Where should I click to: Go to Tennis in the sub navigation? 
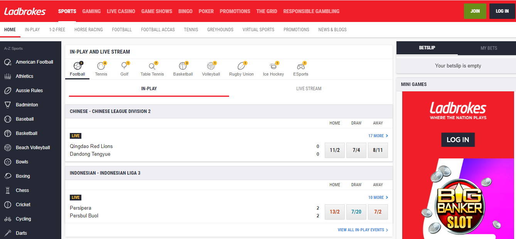click(x=191, y=30)
